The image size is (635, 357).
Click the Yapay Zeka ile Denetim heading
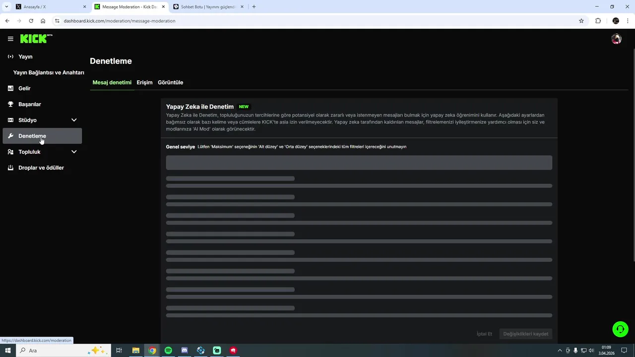(200, 107)
